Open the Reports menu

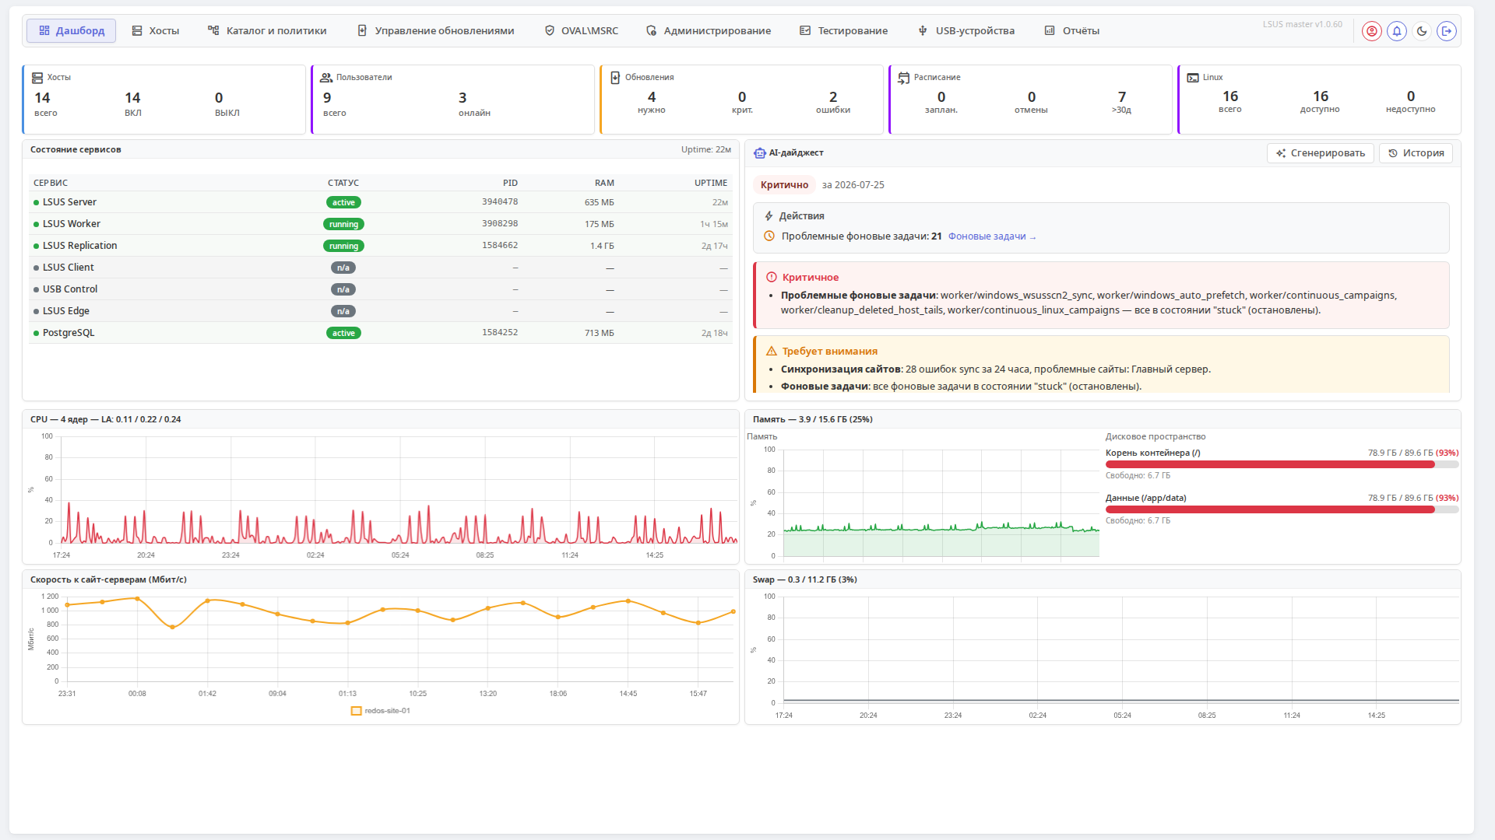(1072, 31)
